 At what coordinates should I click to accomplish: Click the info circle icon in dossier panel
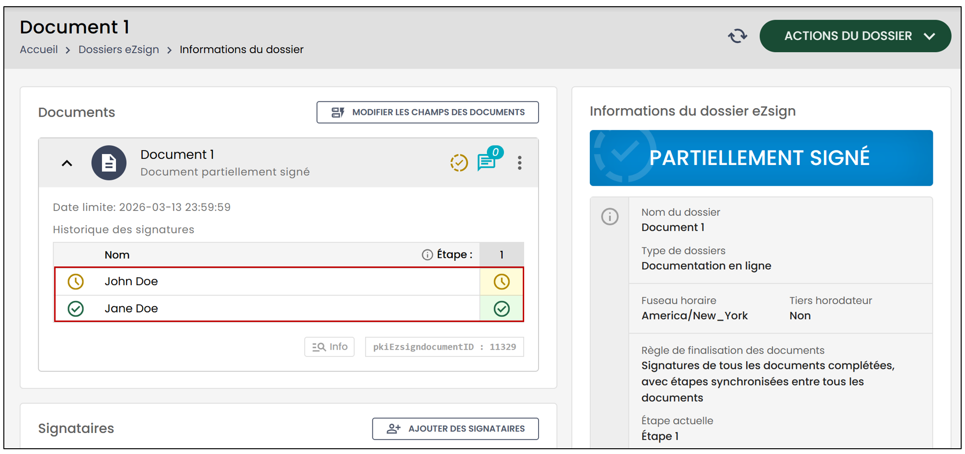[x=610, y=217]
